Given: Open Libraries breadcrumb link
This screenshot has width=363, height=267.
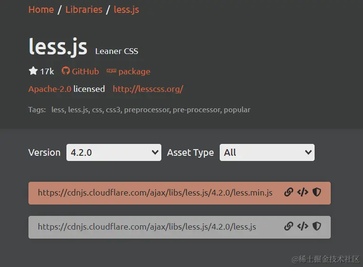Looking at the screenshot, I should point(84,9).
